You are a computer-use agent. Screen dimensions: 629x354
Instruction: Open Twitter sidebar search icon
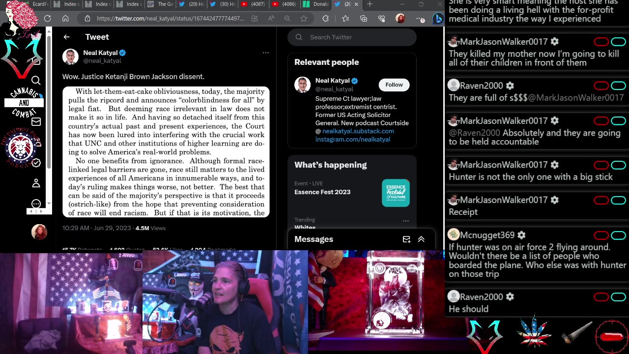(36, 80)
